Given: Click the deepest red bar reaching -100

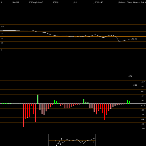Looking at the screenshot, I should click(23, 115).
